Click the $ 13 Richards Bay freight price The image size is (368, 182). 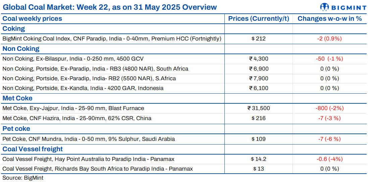(258, 169)
